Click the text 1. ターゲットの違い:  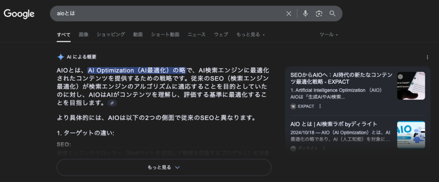click(85, 133)
